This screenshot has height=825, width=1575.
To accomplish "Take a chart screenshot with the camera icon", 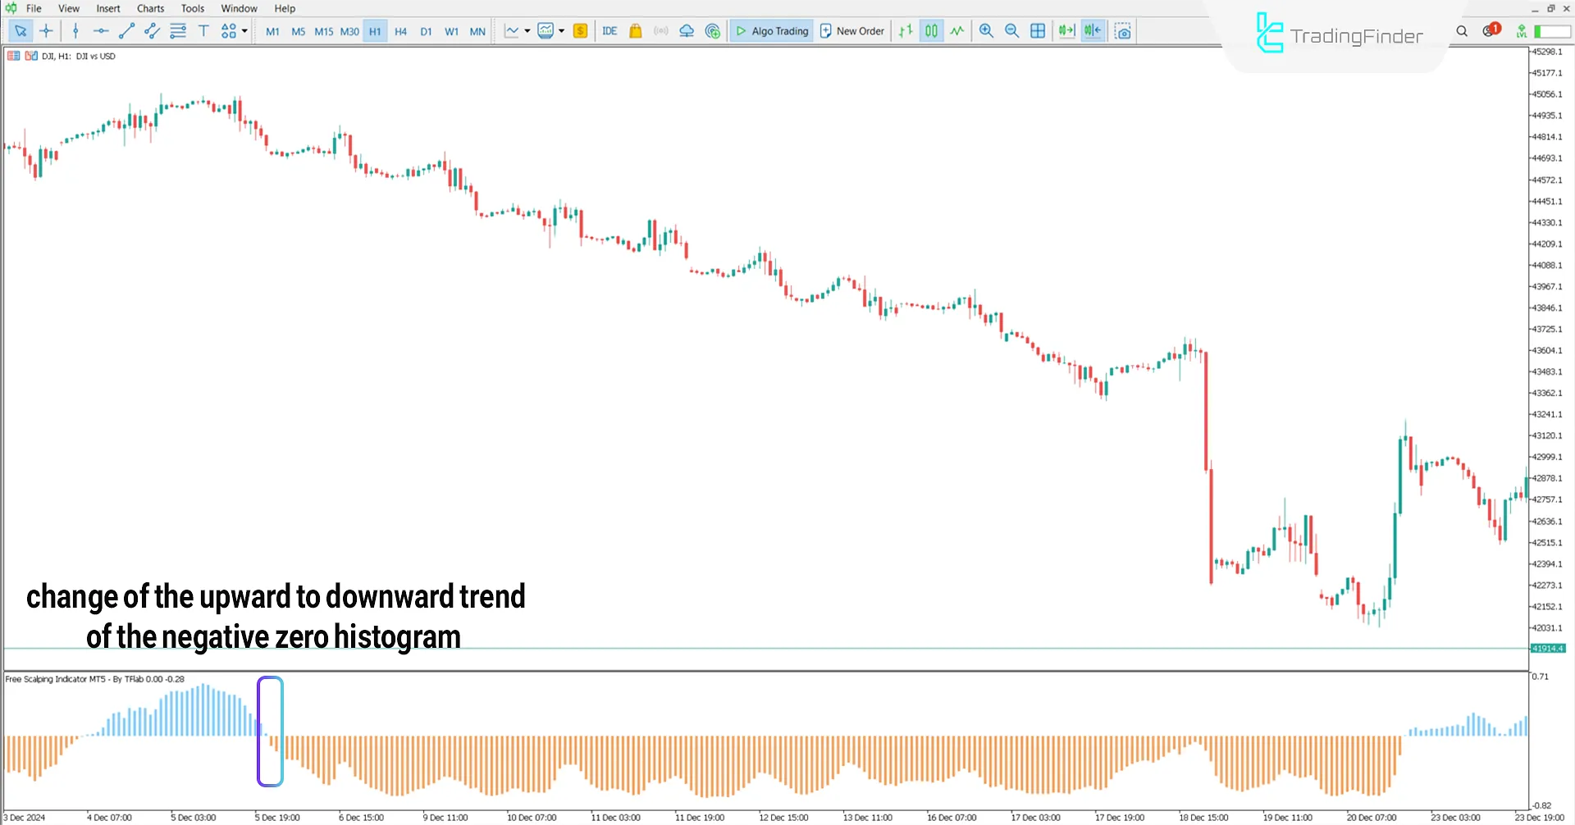I will (1123, 30).
